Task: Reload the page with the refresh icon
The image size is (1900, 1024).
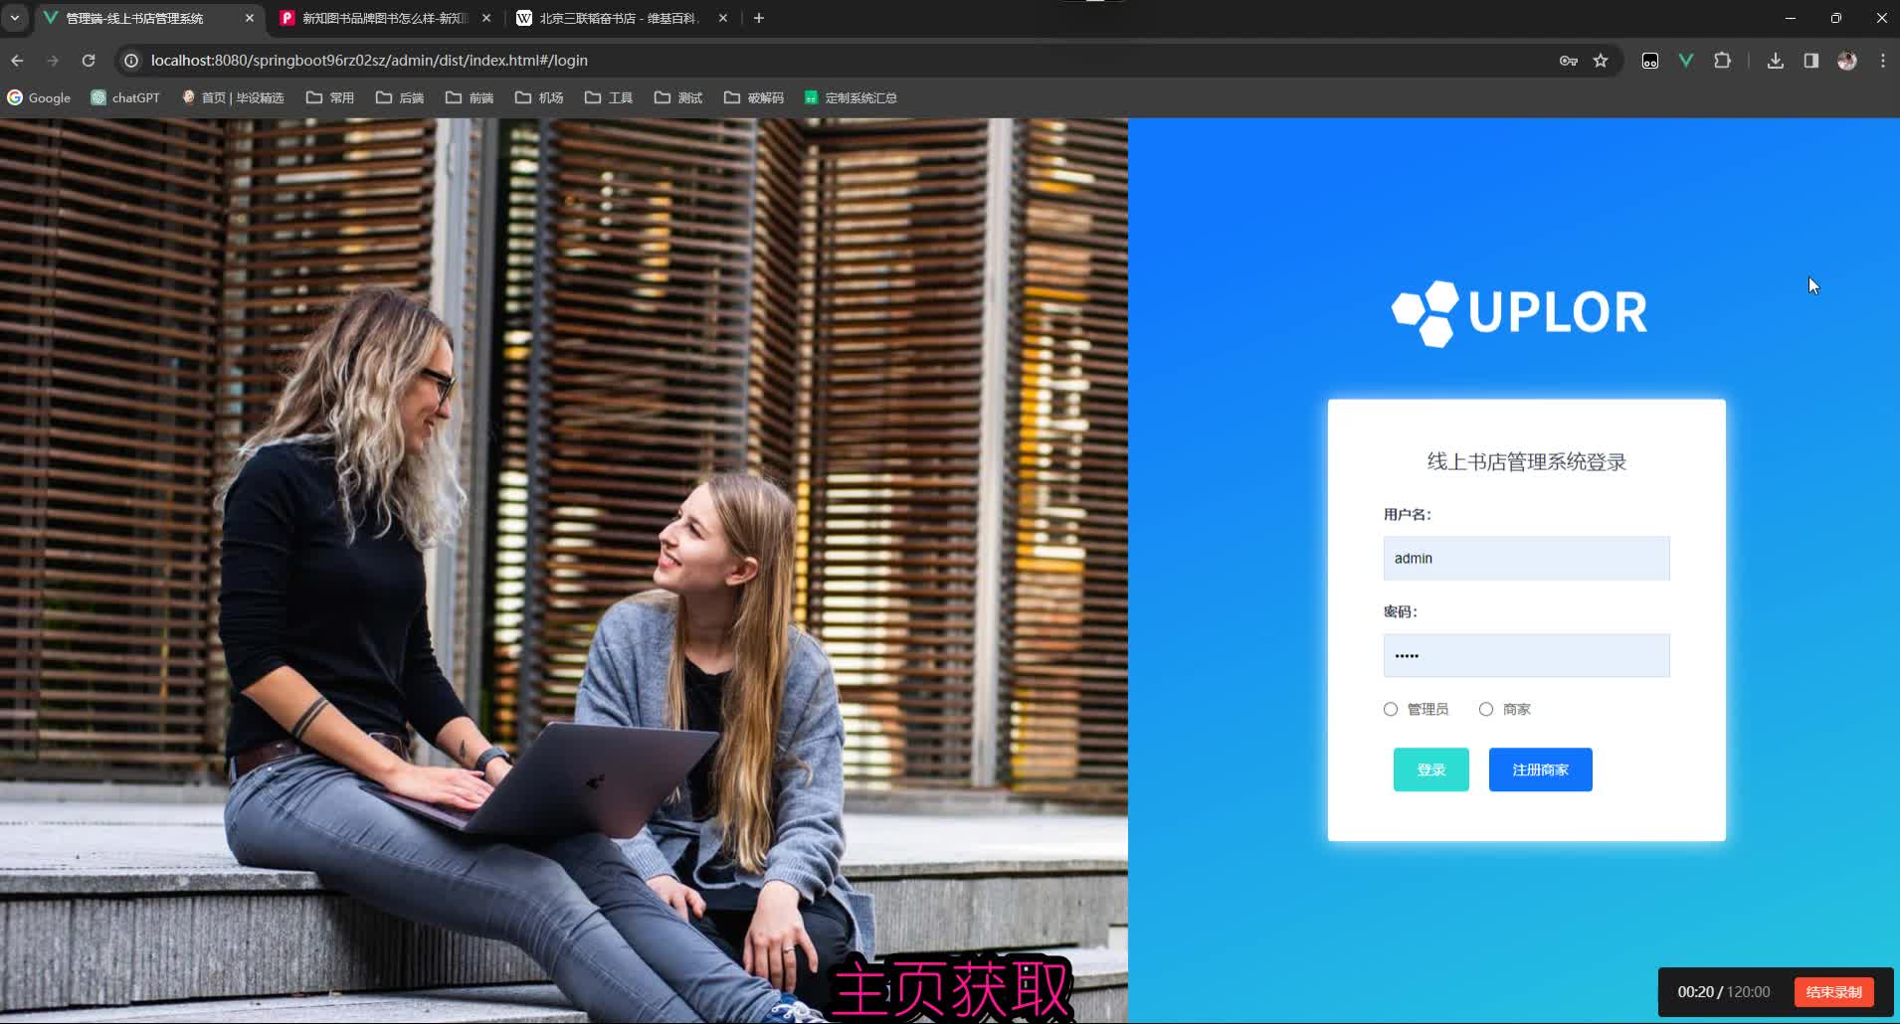Action: pos(89,61)
